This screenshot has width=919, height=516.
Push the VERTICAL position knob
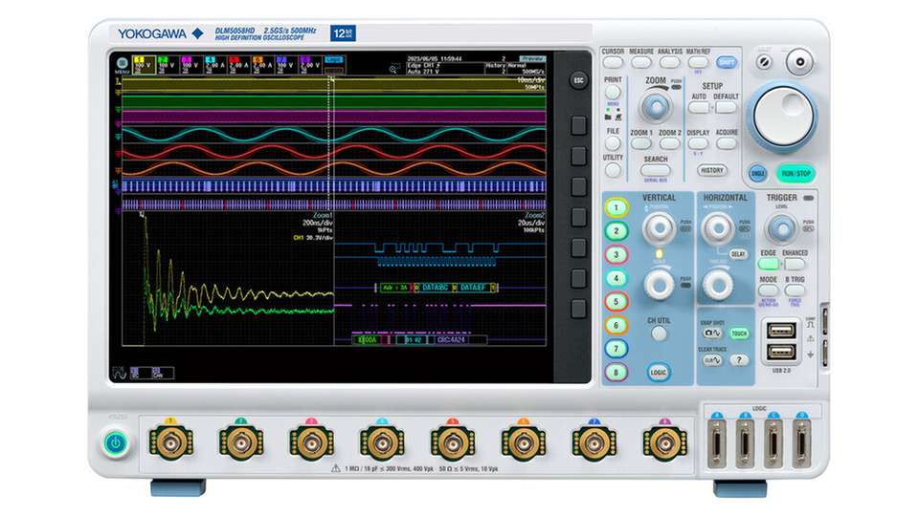point(659,228)
